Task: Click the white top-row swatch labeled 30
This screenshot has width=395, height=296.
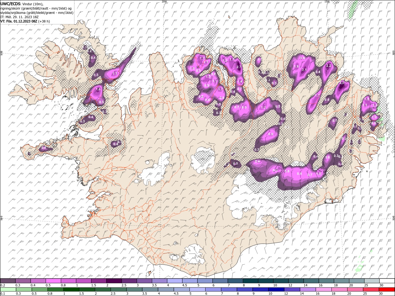Action: click(387, 281)
